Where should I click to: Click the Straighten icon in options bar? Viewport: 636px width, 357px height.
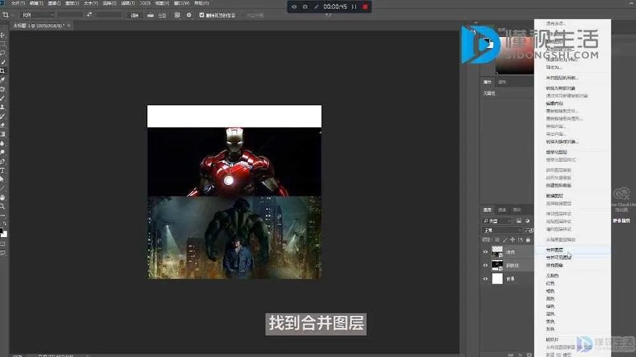(151, 15)
